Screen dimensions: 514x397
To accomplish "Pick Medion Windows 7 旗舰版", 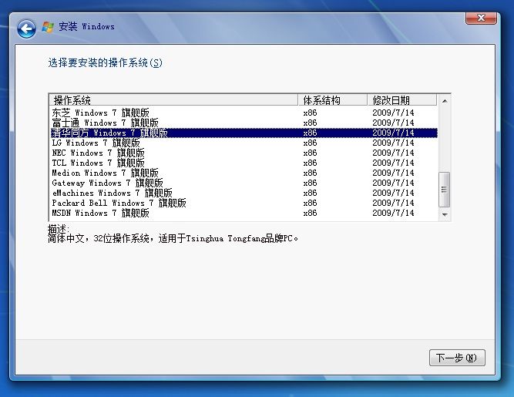I will [x=244, y=173].
